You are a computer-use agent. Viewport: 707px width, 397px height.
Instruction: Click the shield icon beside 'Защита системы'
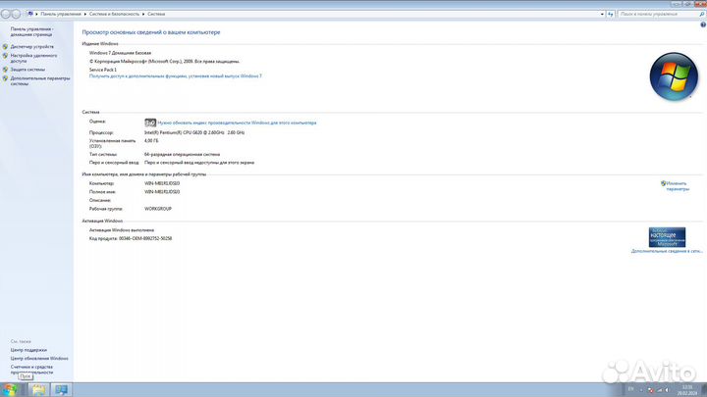tap(6, 70)
